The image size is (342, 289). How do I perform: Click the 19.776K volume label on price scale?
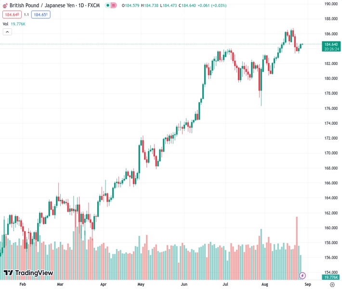pos(331,277)
